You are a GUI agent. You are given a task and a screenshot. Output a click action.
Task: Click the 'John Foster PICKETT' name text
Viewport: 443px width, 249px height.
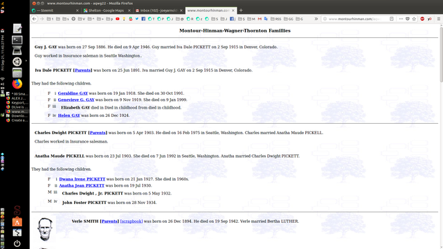click(84, 203)
